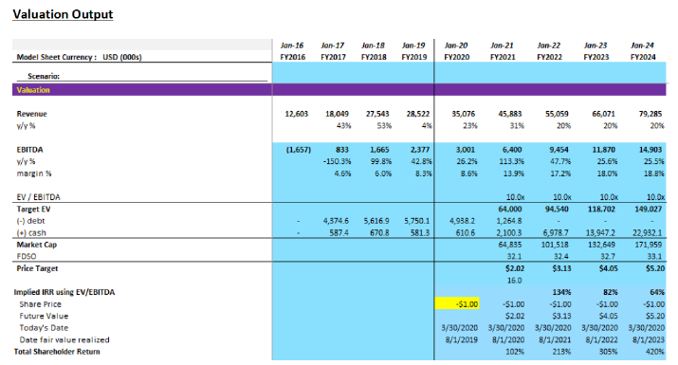
Task: Select the purple Valuation header row
Action: click(339, 90)
